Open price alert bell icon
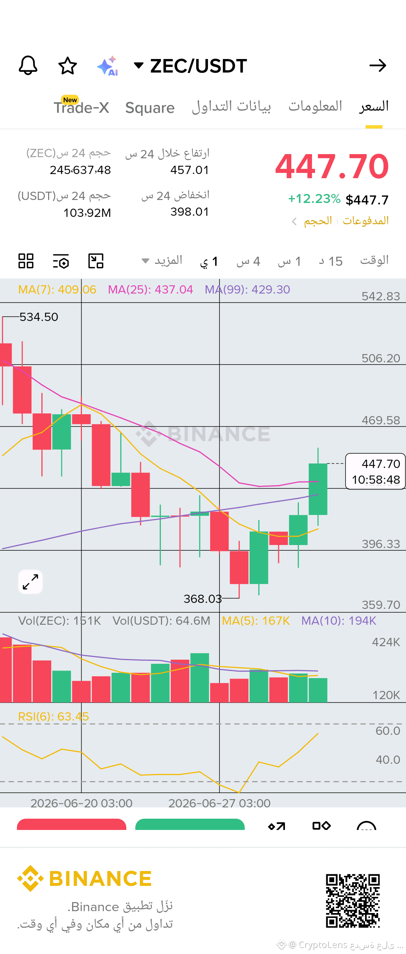Viewport: 406px width, 954px height. pyautogui.click(x=28, y=66)
